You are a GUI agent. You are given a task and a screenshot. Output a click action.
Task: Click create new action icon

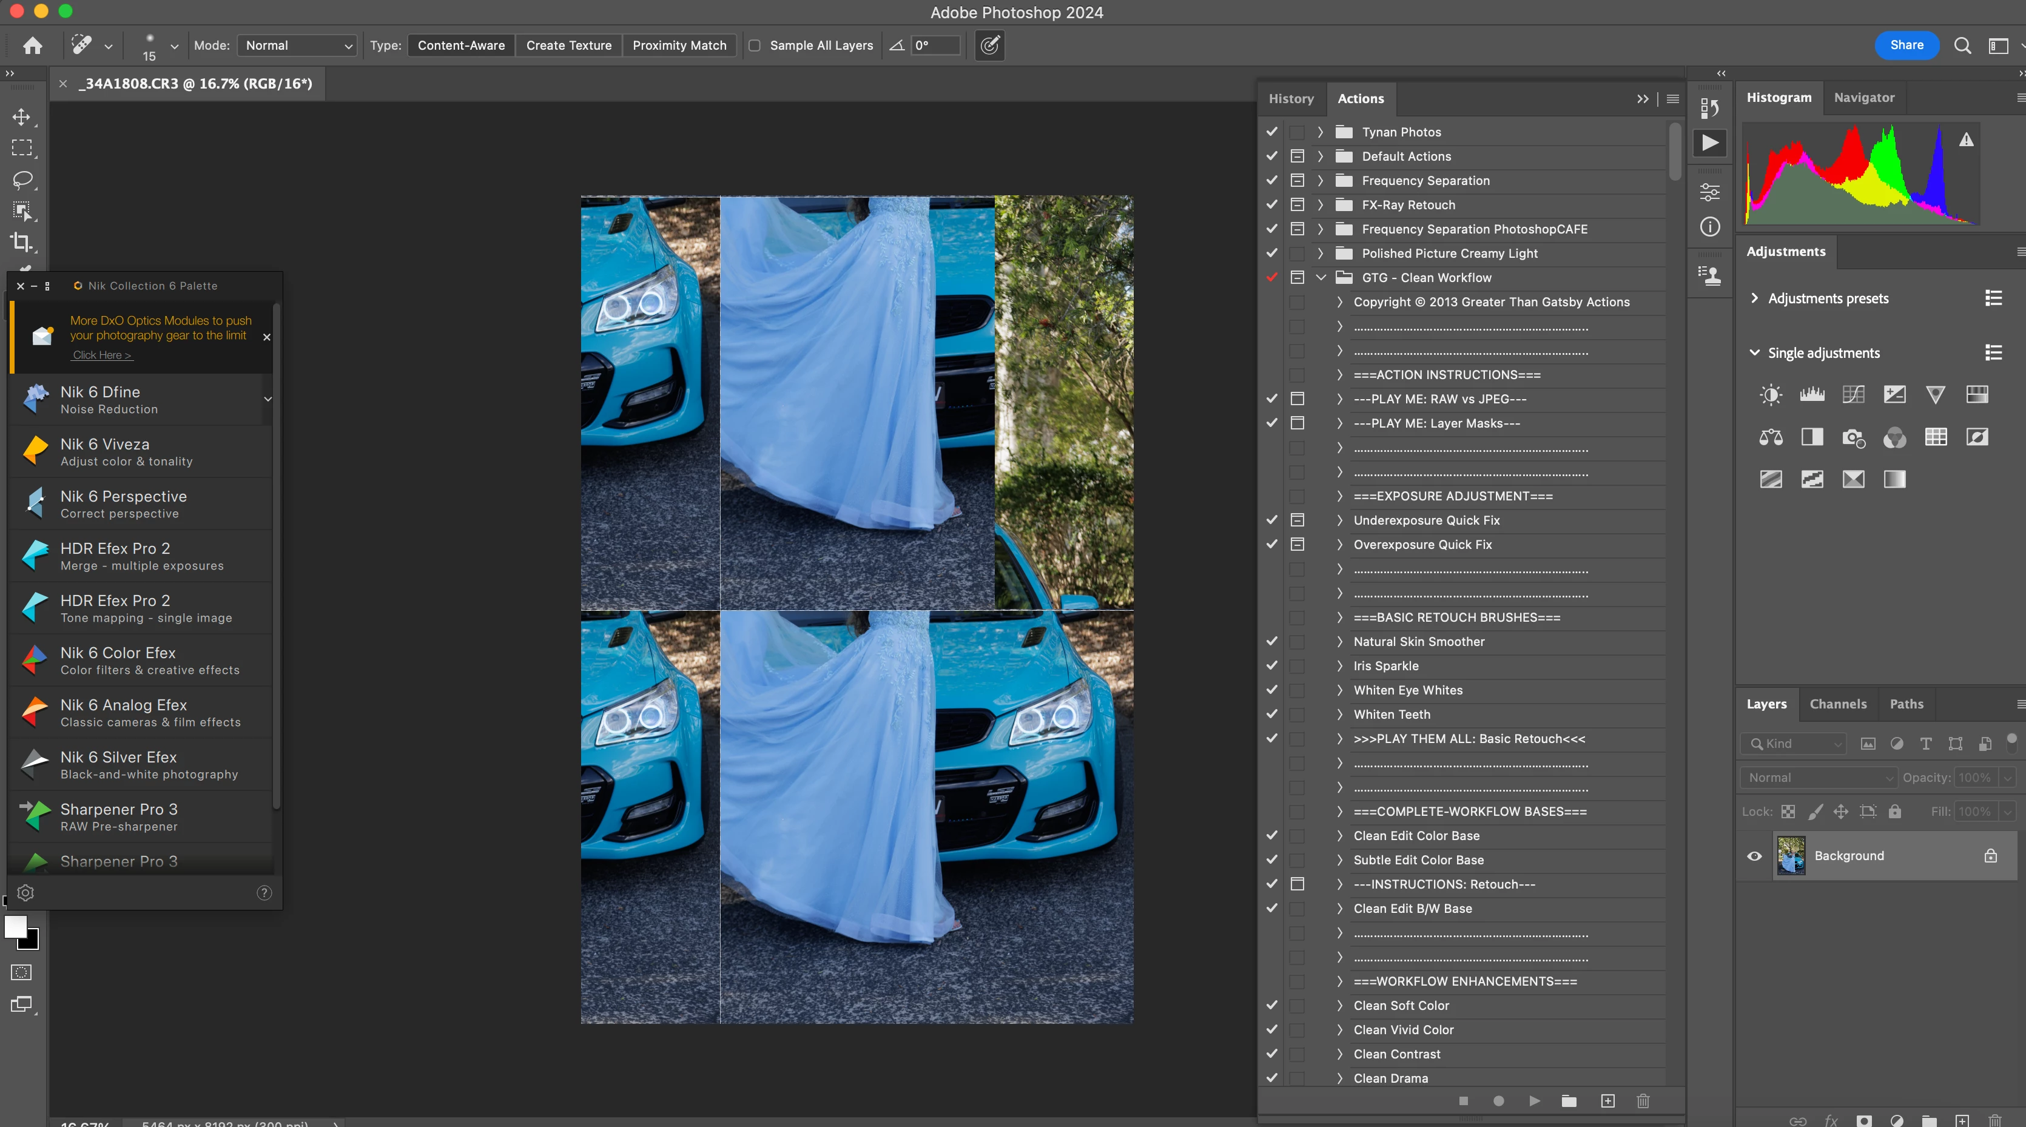pos(1607,1100)
